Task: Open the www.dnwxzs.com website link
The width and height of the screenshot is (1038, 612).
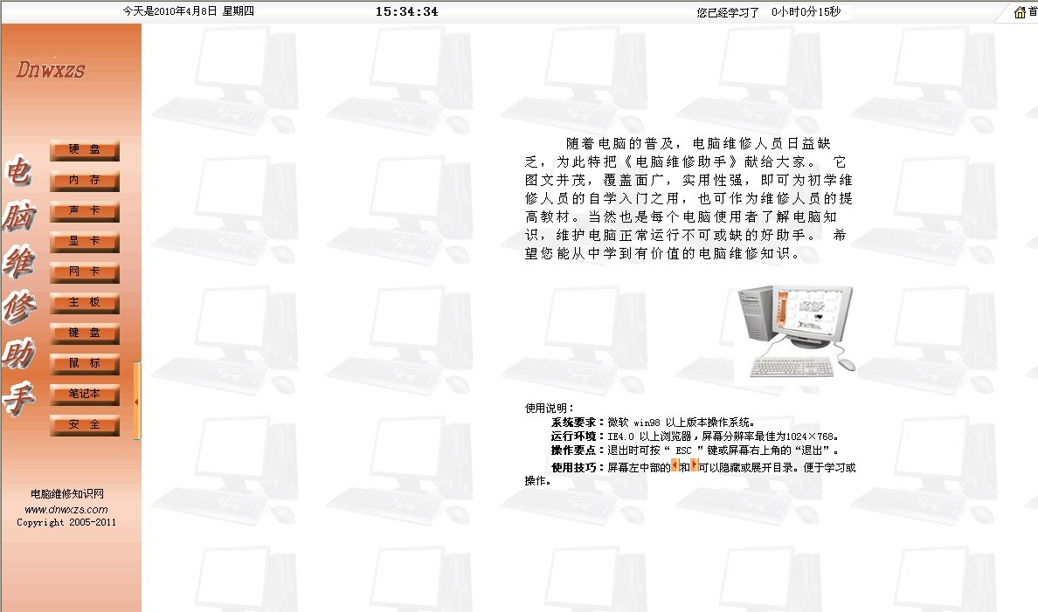Action: [x=66, y=509]
